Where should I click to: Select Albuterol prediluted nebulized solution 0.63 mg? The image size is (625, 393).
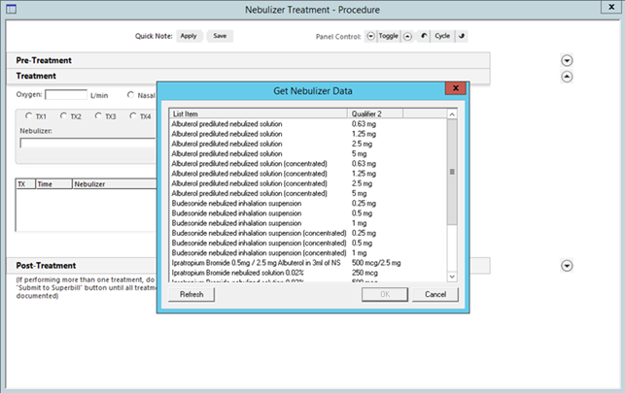pos(308,123)
